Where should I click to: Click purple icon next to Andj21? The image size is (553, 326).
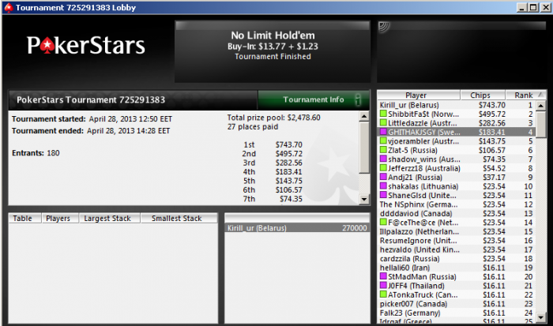pos(383,177)
